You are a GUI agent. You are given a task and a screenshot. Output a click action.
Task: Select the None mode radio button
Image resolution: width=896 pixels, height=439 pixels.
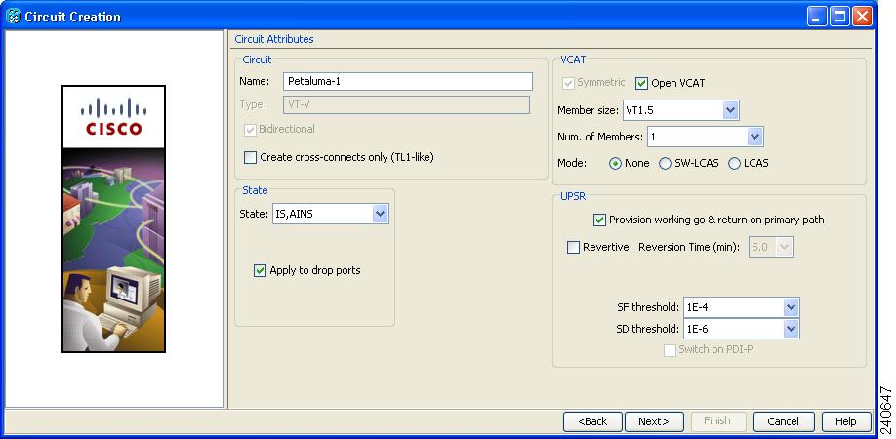tap(616, 163)
